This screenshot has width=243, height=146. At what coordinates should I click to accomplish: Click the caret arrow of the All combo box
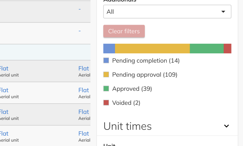point(223,11)
